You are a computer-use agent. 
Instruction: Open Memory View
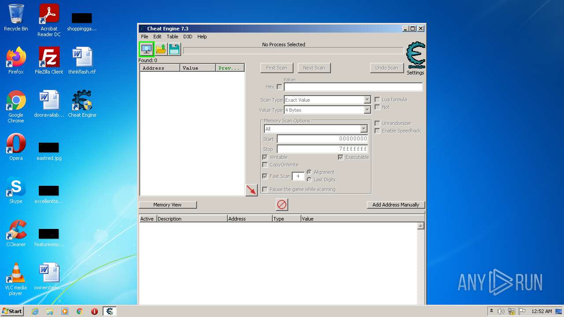[x=167, y=205]
